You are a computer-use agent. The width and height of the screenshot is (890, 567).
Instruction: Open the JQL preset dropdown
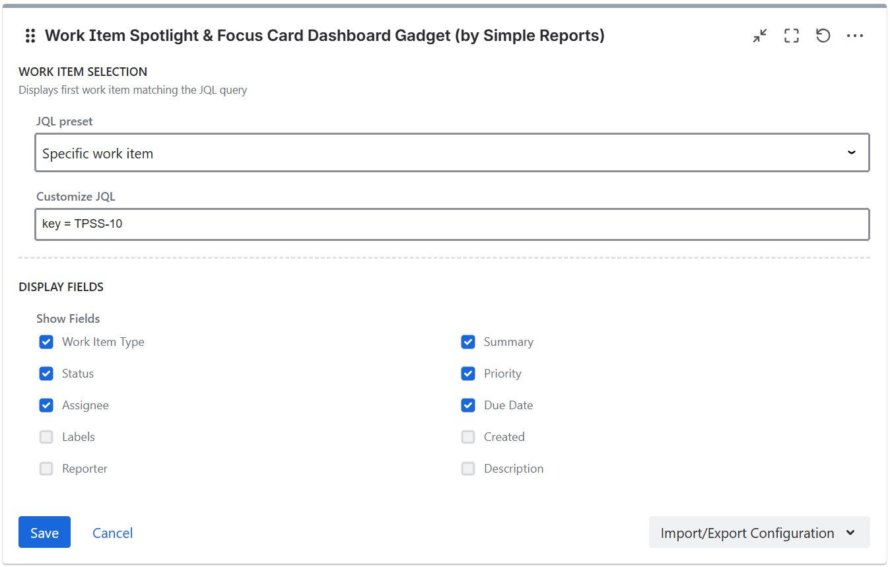click(452, 153)
